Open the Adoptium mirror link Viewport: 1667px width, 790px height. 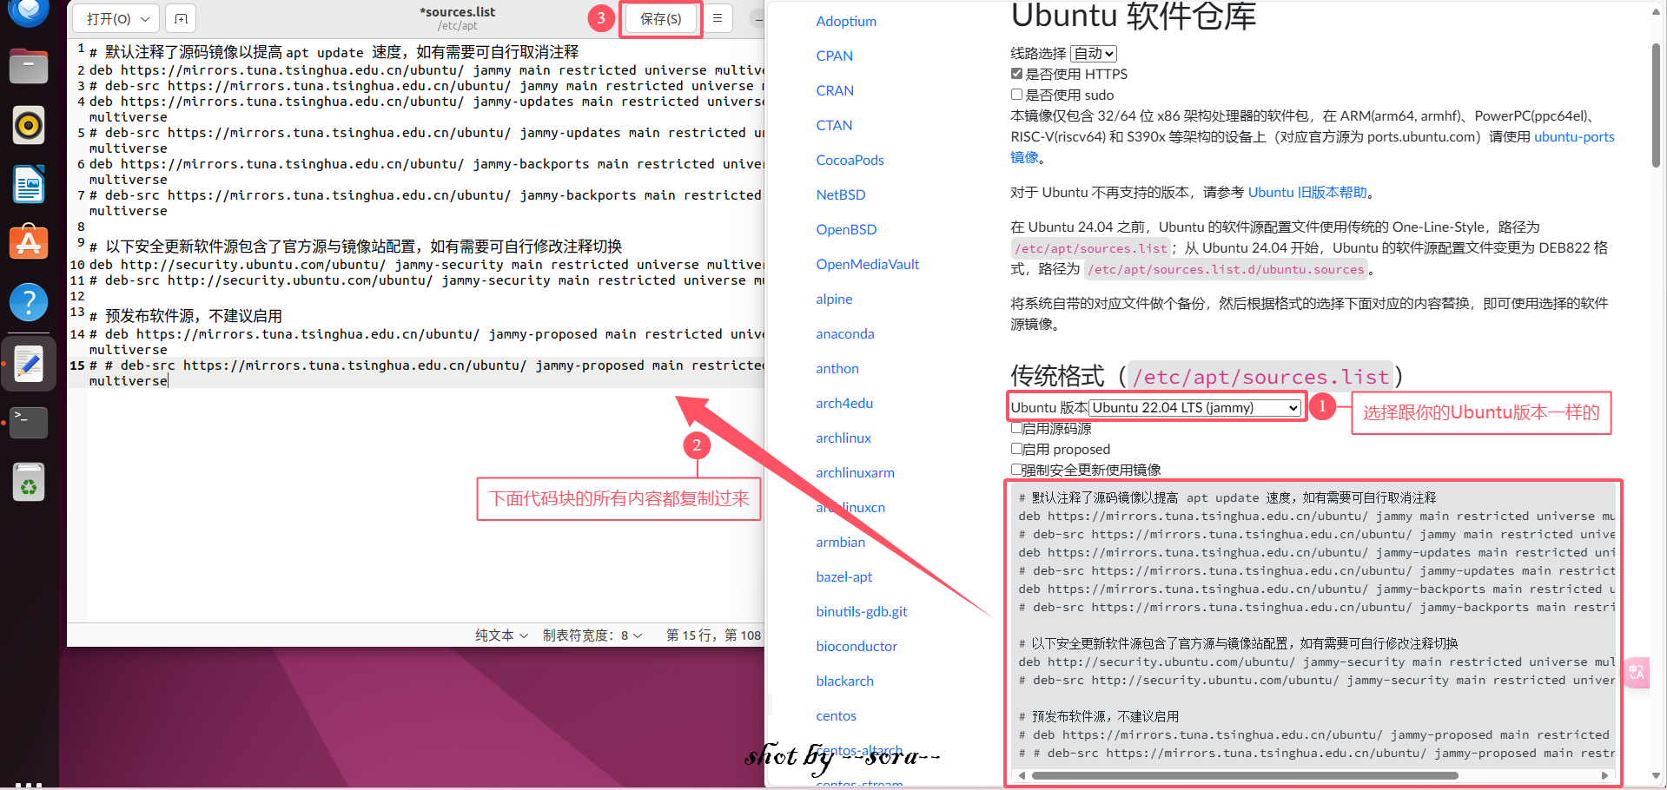tap(846, 21)
